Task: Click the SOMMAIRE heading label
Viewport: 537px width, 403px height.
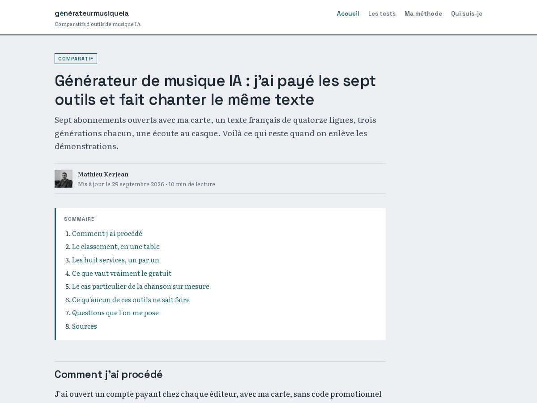Action: pyautogui.click(x=79, y=219)
